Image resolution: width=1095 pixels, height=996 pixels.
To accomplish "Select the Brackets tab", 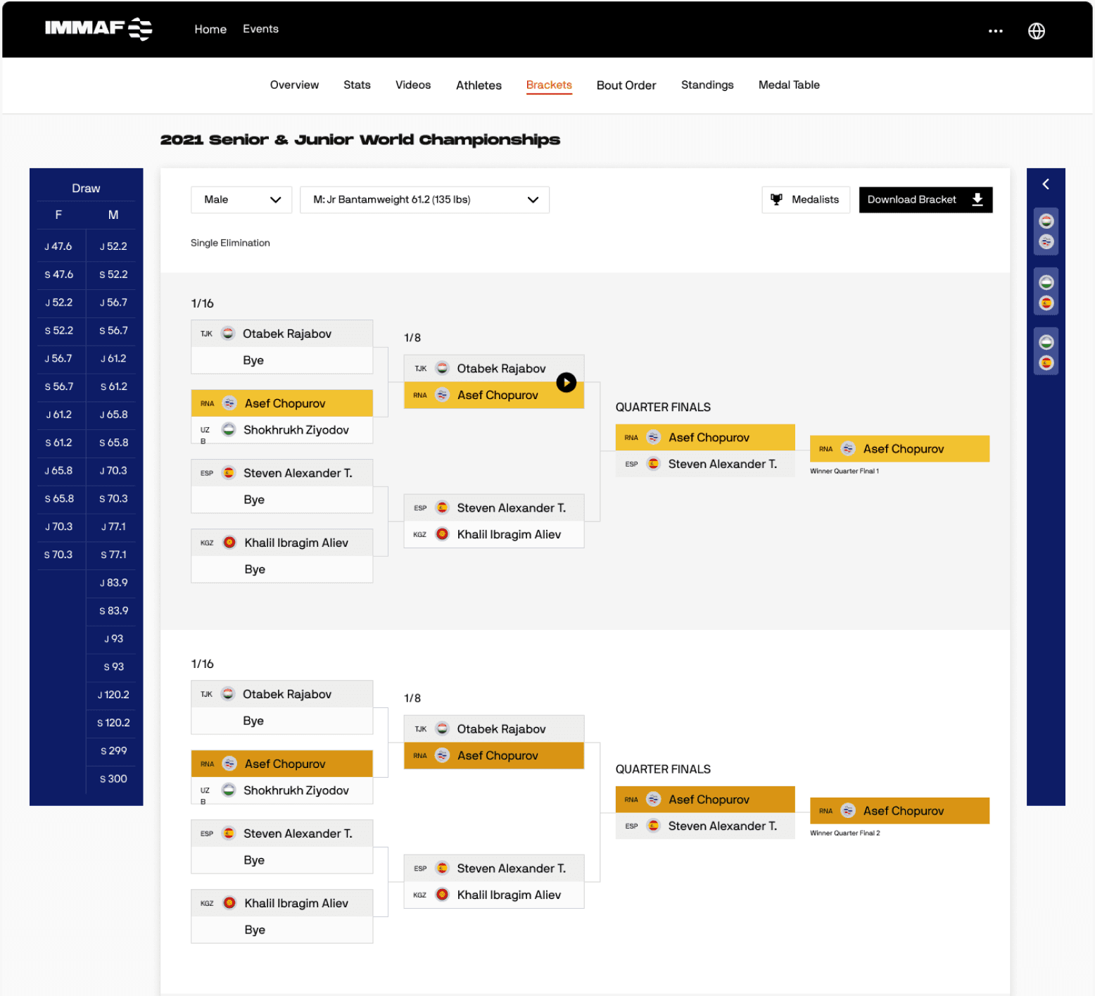I will coord(549,85).
